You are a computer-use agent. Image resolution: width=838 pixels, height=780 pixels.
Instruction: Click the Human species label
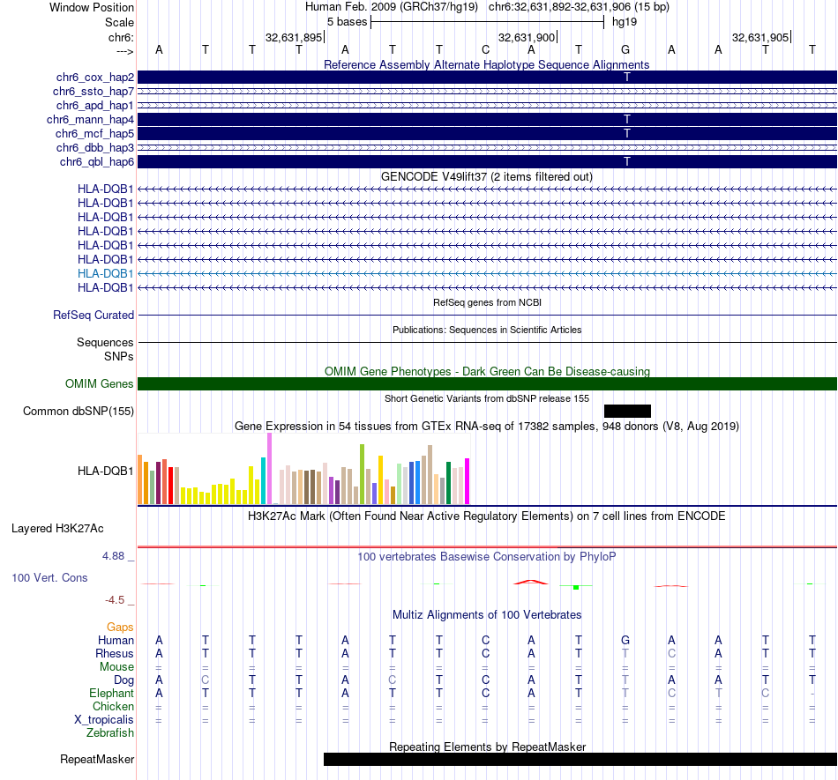tap(116, 640)
